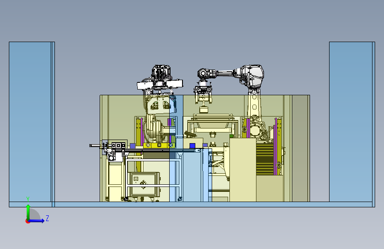The width and height of the screenshot is (384, 249).
Task: Pick the tall cream cabinet beside striped stack
Action: pyautogui.click(x=243, y=170)
